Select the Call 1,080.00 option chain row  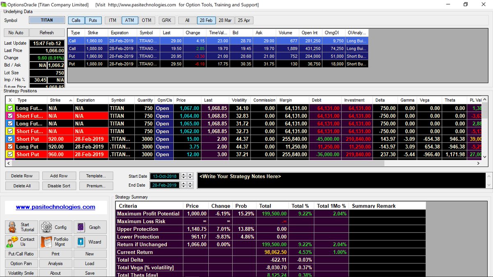218,48
